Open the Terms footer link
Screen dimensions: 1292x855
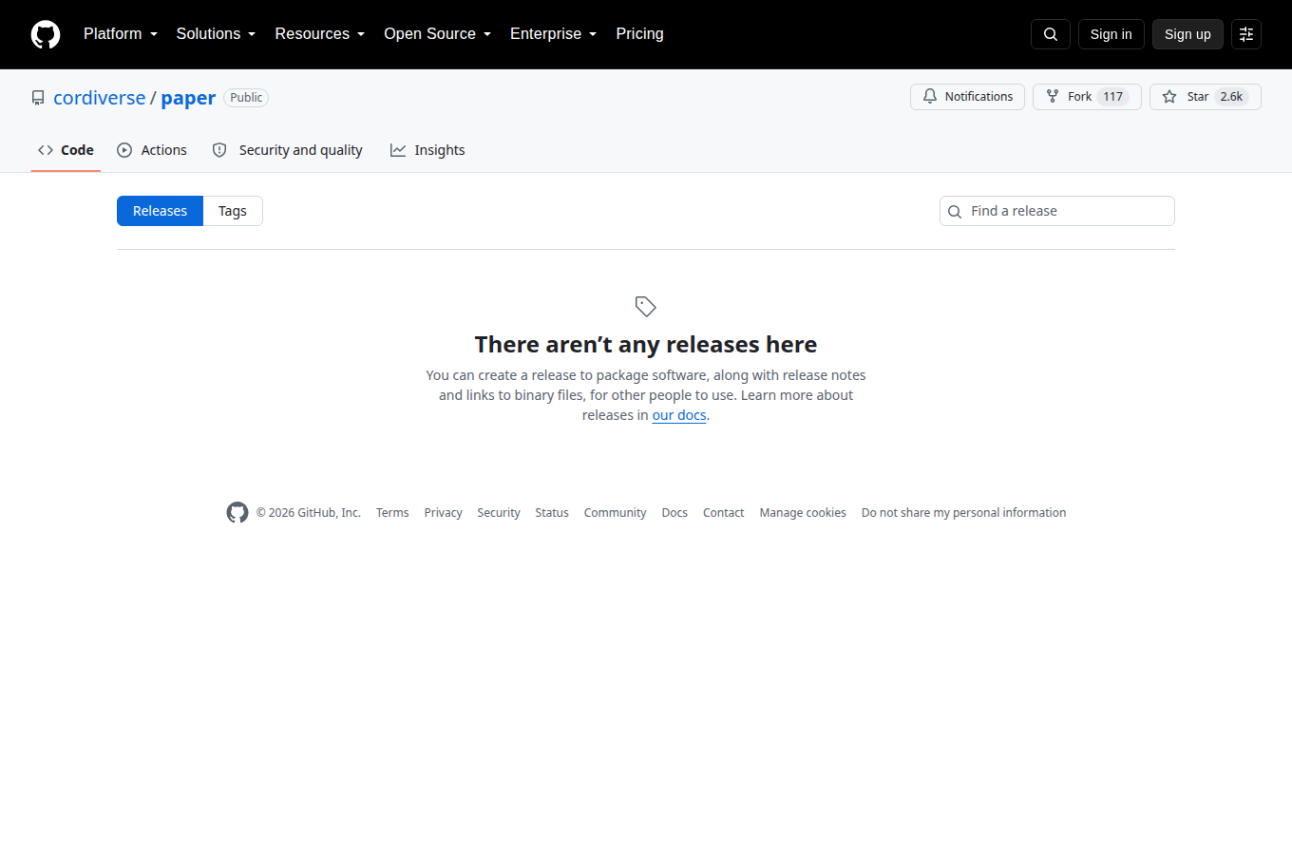(x=392, y=513)
